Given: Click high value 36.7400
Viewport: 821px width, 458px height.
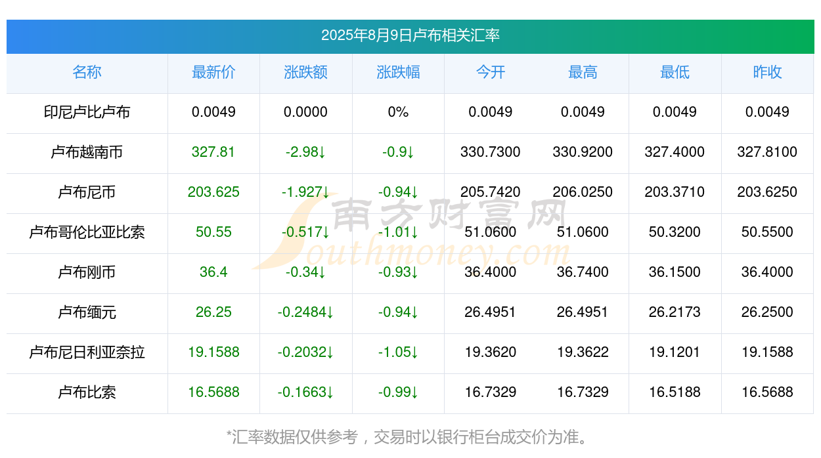Looking at the screenshot, I should tap(583, 272).
